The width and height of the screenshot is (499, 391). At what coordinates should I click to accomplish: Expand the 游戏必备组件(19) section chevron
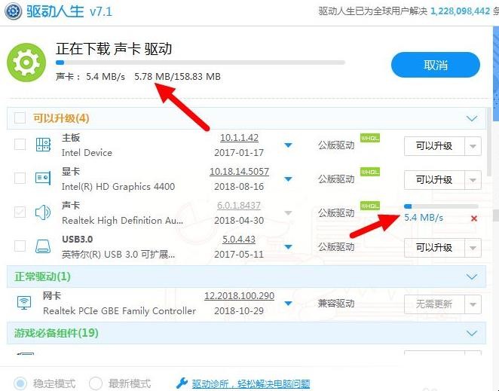click(472, 333)
